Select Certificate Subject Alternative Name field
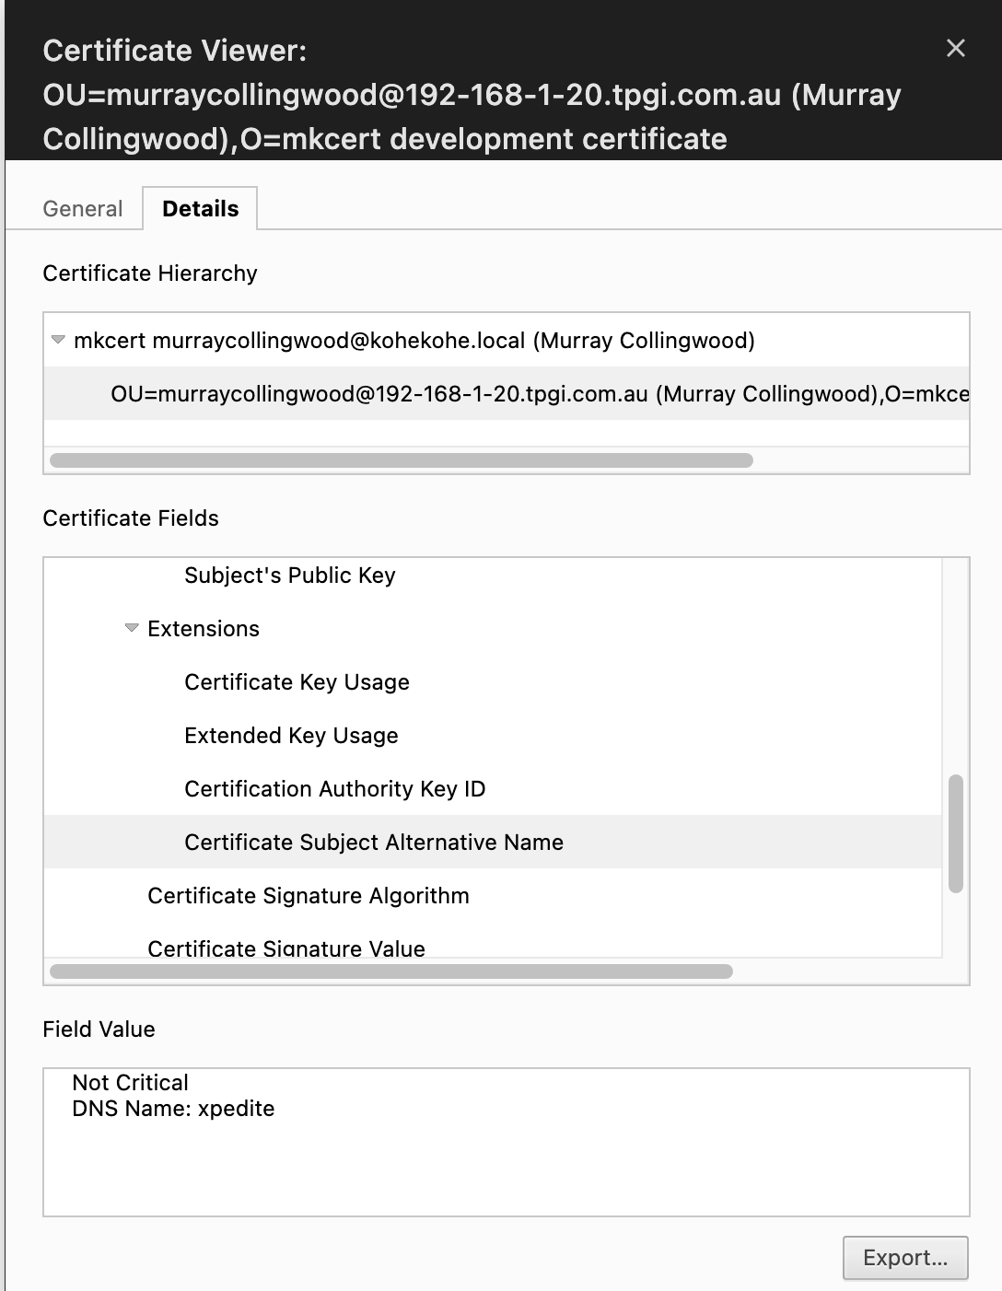Viewport: 1002px width, 1291px height. 373,843
